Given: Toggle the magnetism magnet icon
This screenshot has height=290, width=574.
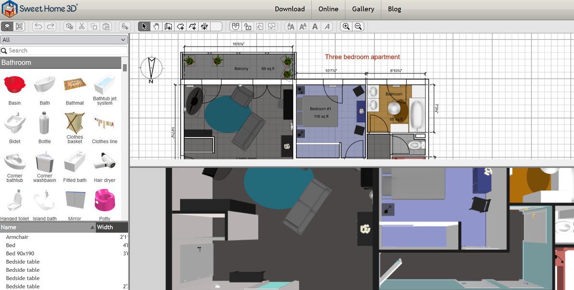Looking at the screenshot, I should click(x=235, y=26).
